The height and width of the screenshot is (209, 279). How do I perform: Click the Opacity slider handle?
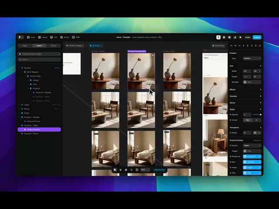pyautogui.click(x=261, y=115)
